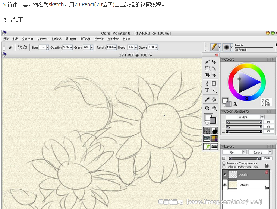Select the sketch layer row
The height and width of the screenshot is (209, 277).
tap(246, 175)
